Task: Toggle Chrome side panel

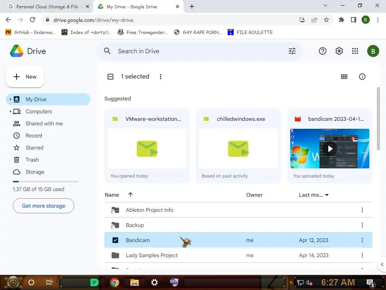Action: coord(354,20)
